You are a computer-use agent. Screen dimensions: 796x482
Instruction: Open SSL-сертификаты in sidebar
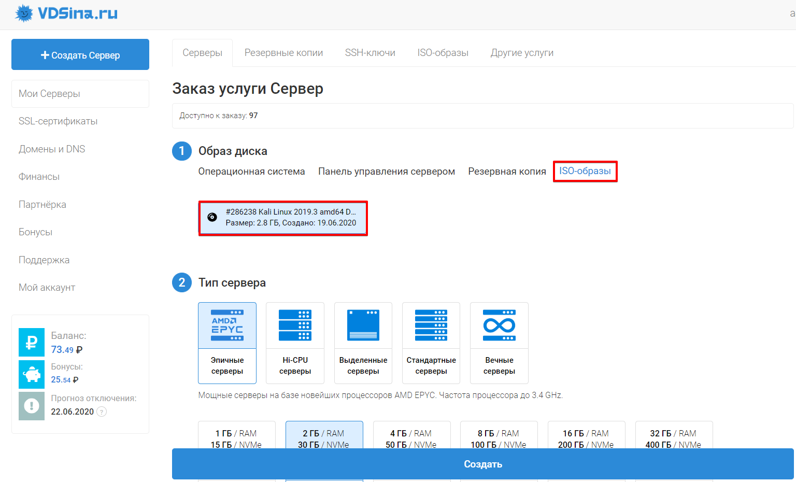(58, 121)
